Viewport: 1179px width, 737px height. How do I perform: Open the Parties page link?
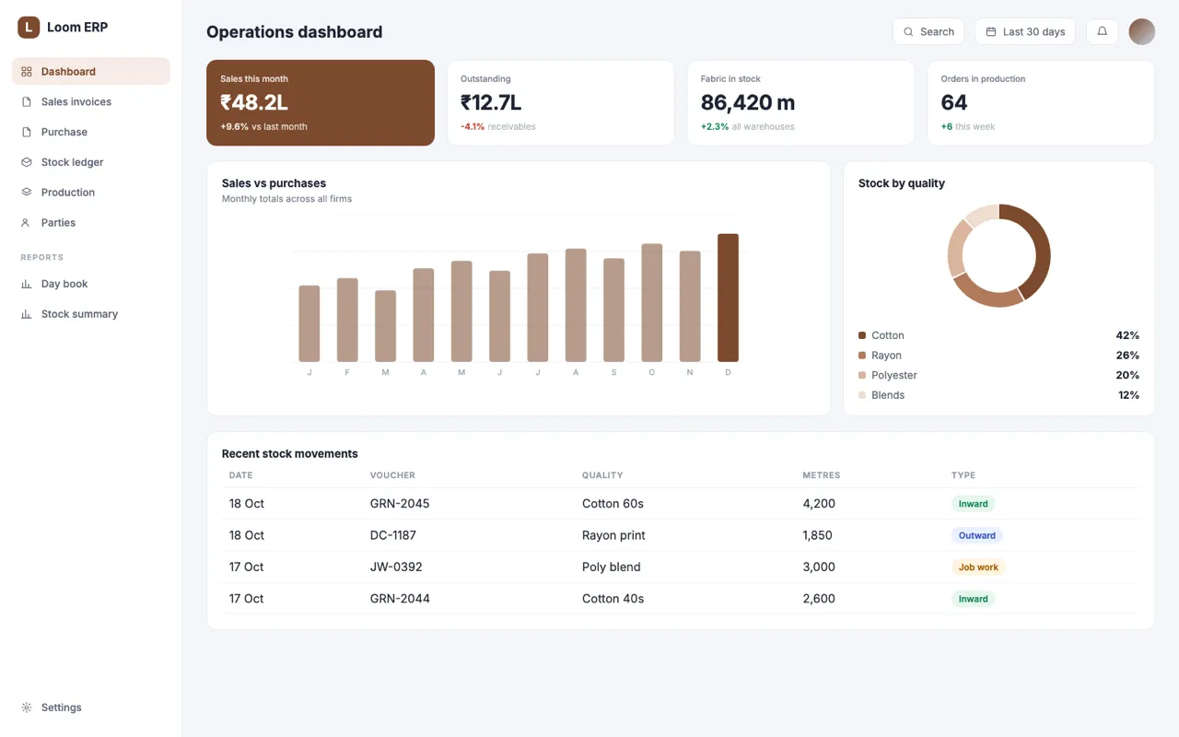pos(91,223)
